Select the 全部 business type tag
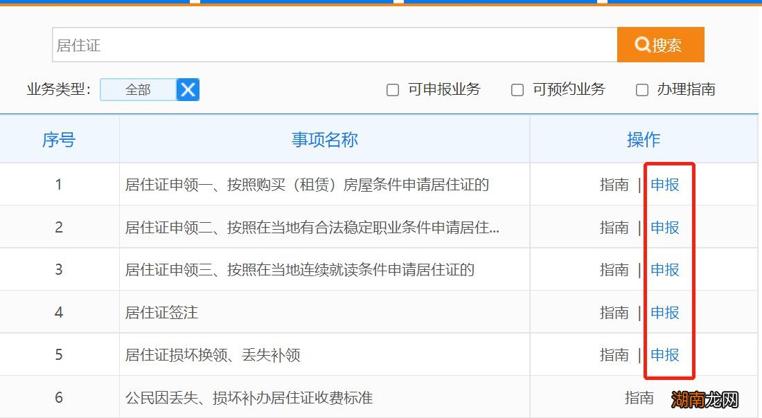Image resolution: width=762 pixels, height=418 pixels. [x=138, y=89]
